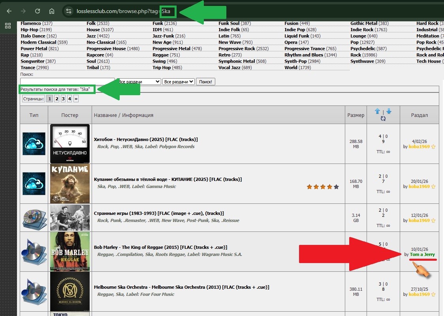Click the rating stars of КУПАНИЕ release
The image size is (444, 316).
323,186
